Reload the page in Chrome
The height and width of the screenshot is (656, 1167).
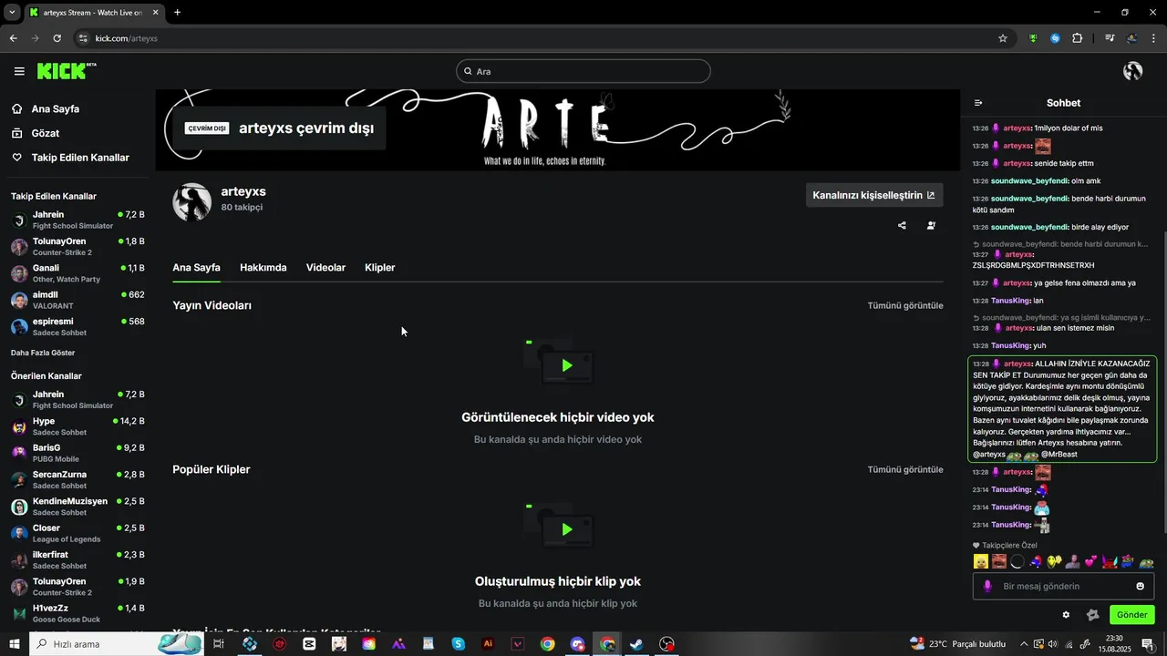(x=57, y=38)
